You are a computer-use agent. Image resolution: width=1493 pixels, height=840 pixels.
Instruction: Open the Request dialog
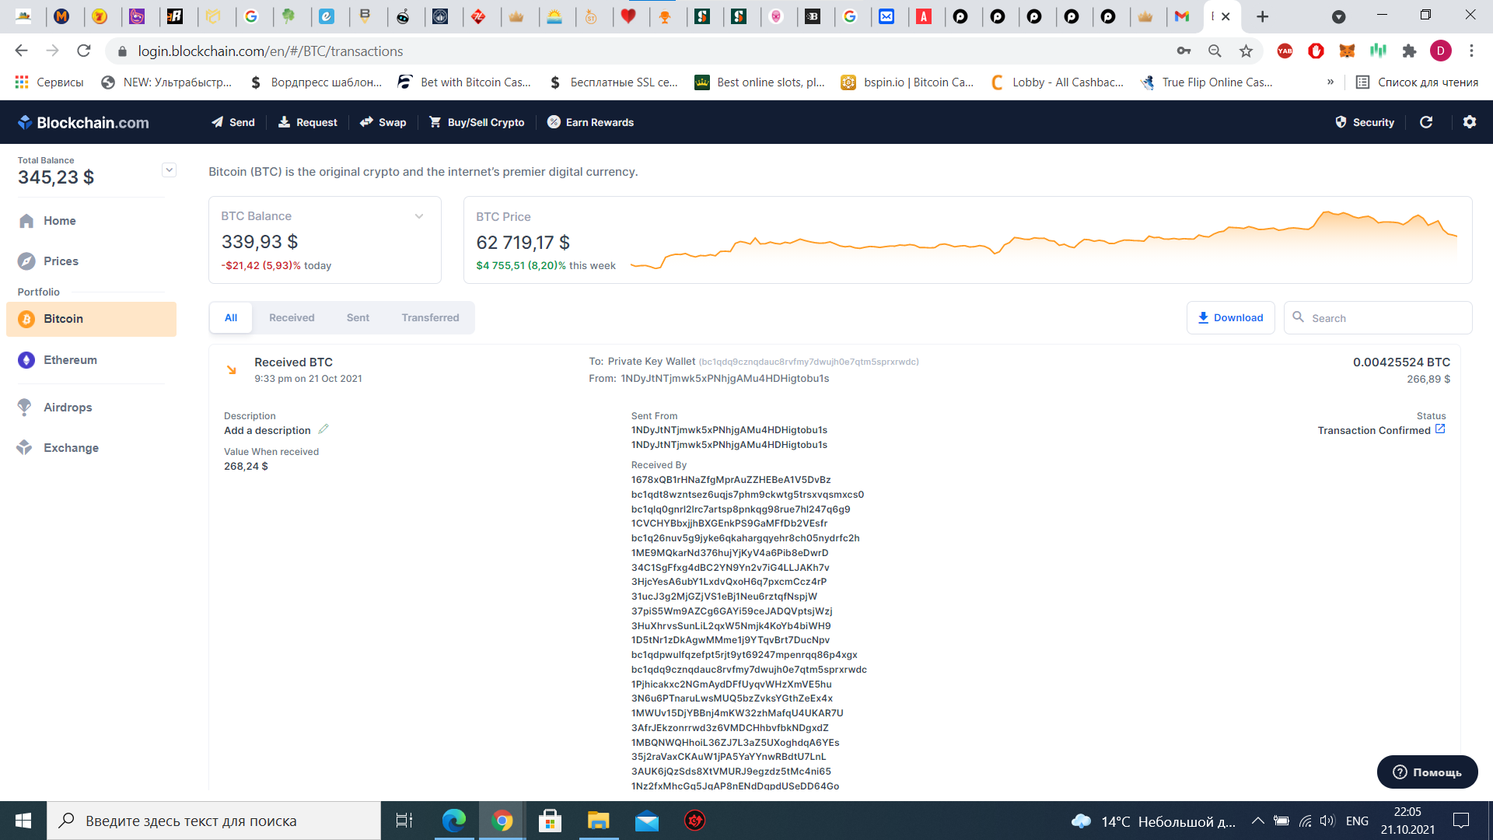pyautogui.click(x=308, y=122)
